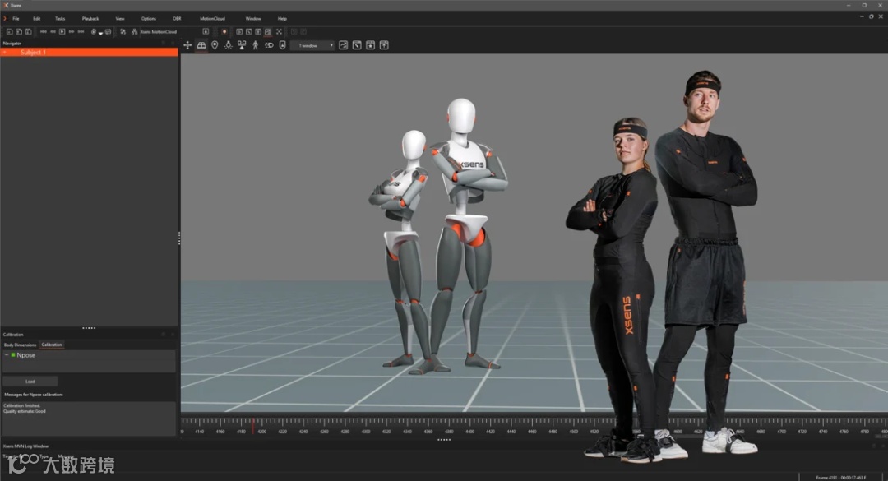Toggle the velocity/motion trail icon
Screen dimensions: 888x481
point(269,45)
